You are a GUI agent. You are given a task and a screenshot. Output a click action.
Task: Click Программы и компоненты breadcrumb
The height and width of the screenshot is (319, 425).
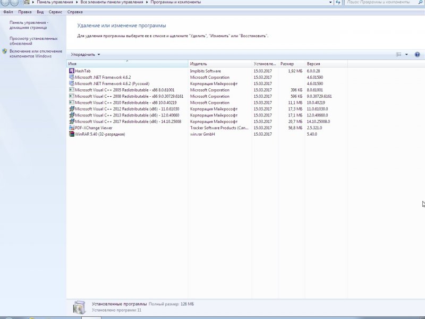coord(176,2)
